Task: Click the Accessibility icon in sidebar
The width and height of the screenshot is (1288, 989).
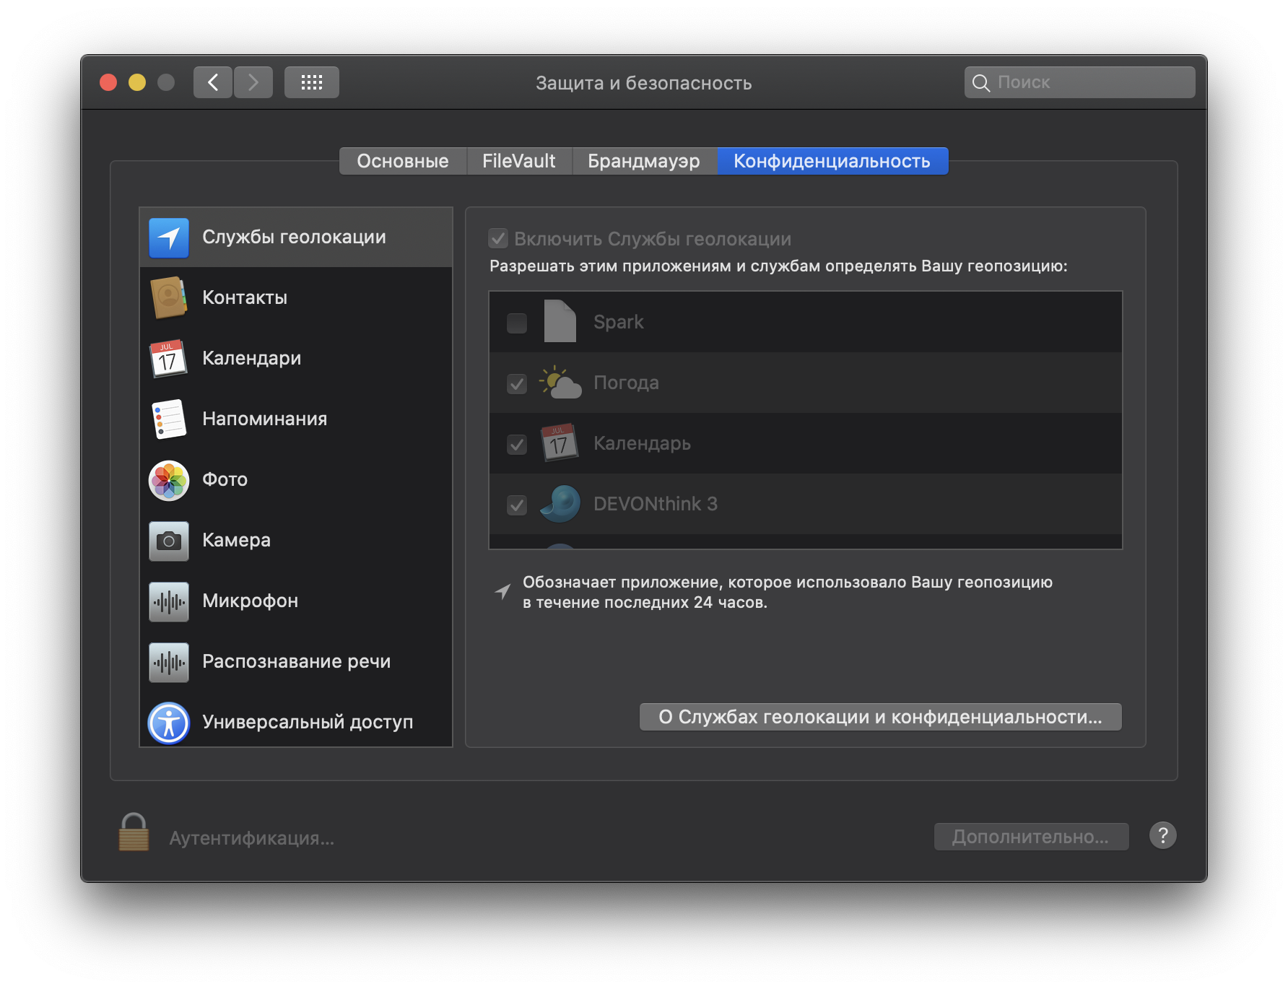Action: tap(169, 723)
